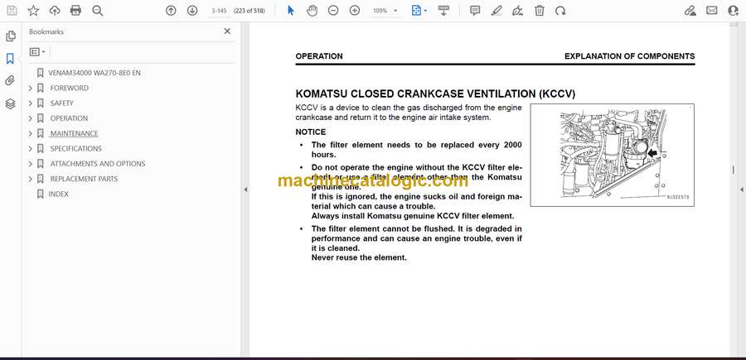Print the document
This screenshot has height=360, width=746.
point(75,11)
